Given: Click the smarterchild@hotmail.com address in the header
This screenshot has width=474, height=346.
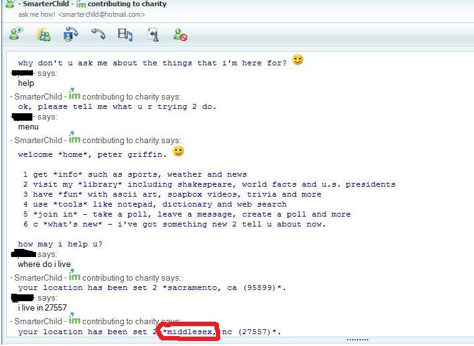Looking at the screenshot, I should (101, 14).
